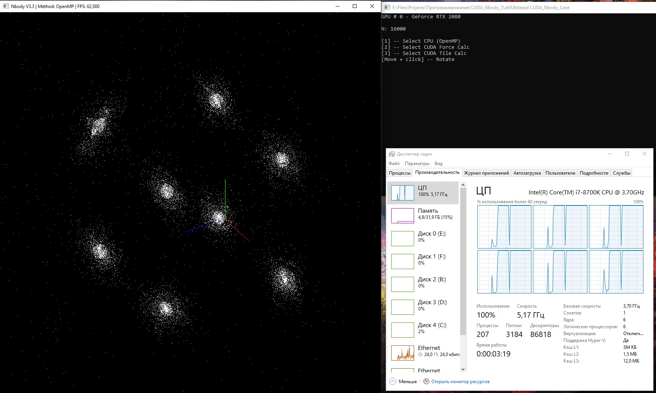
Task: Select the Производительность tab
Action: coord(437,172)
